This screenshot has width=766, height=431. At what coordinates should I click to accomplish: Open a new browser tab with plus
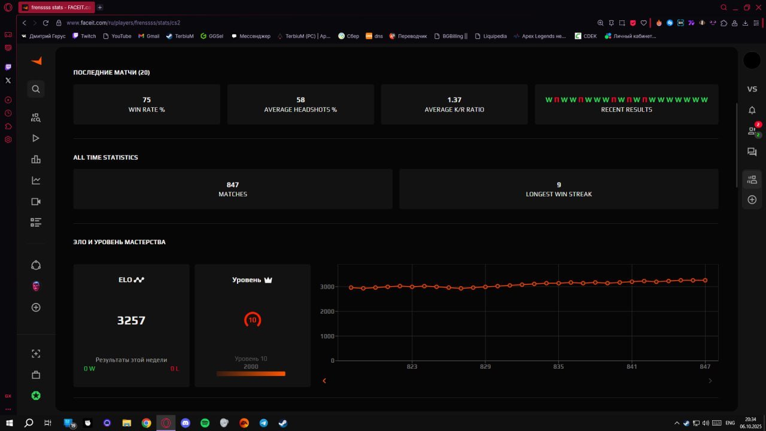pos(100,7)
